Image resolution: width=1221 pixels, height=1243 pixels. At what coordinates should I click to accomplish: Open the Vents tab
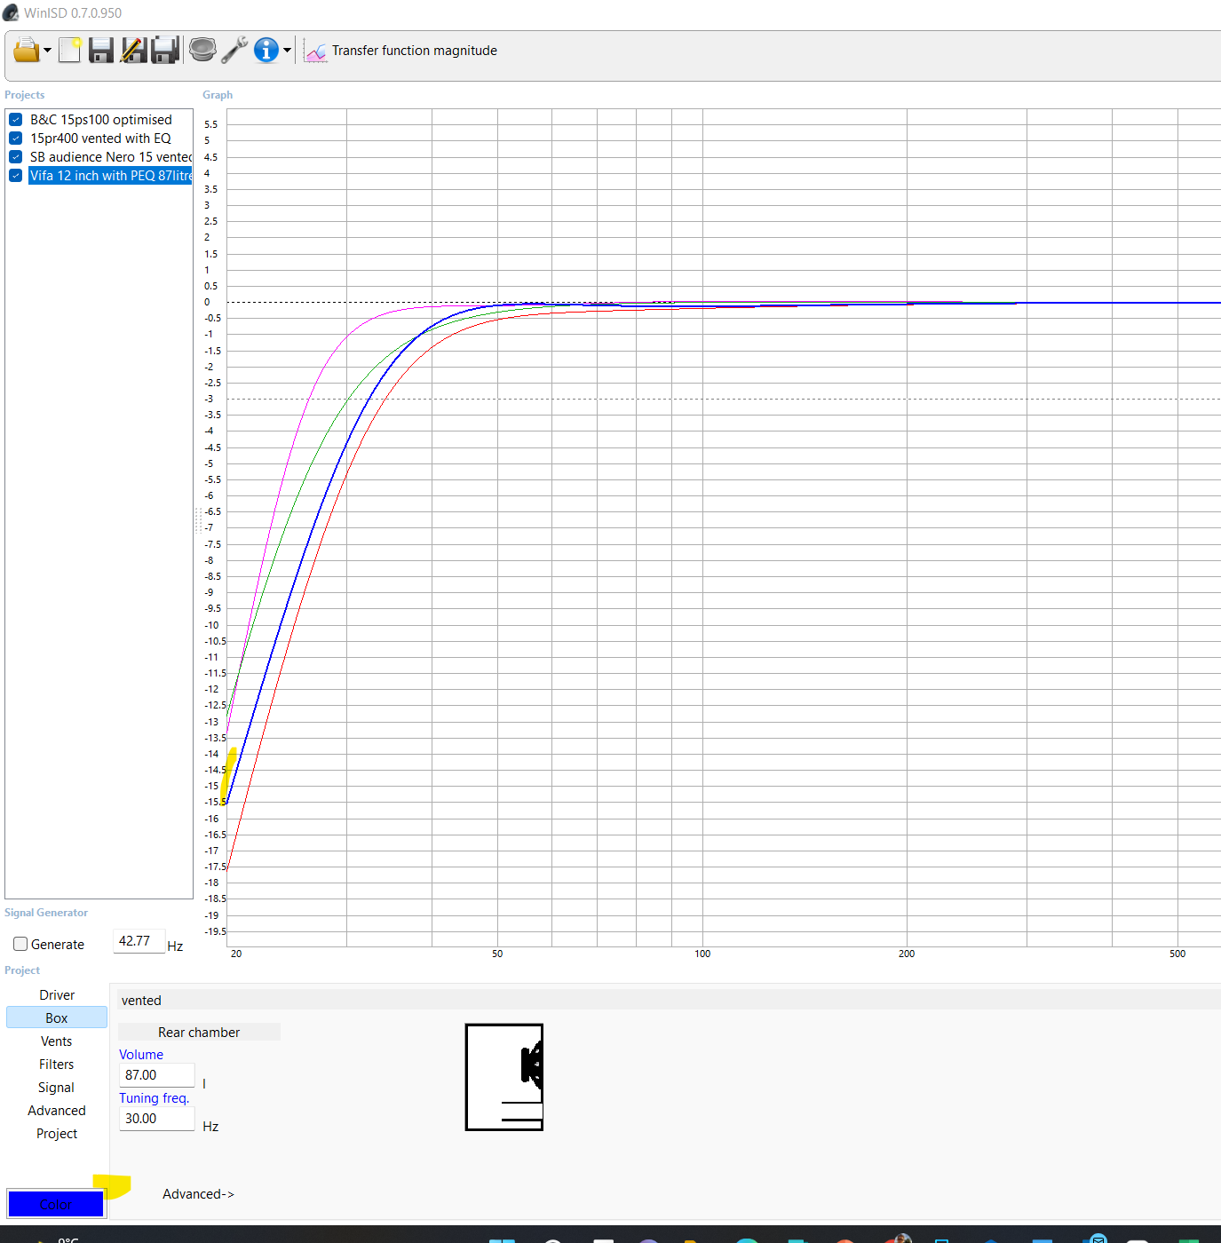coord(57,1041)
